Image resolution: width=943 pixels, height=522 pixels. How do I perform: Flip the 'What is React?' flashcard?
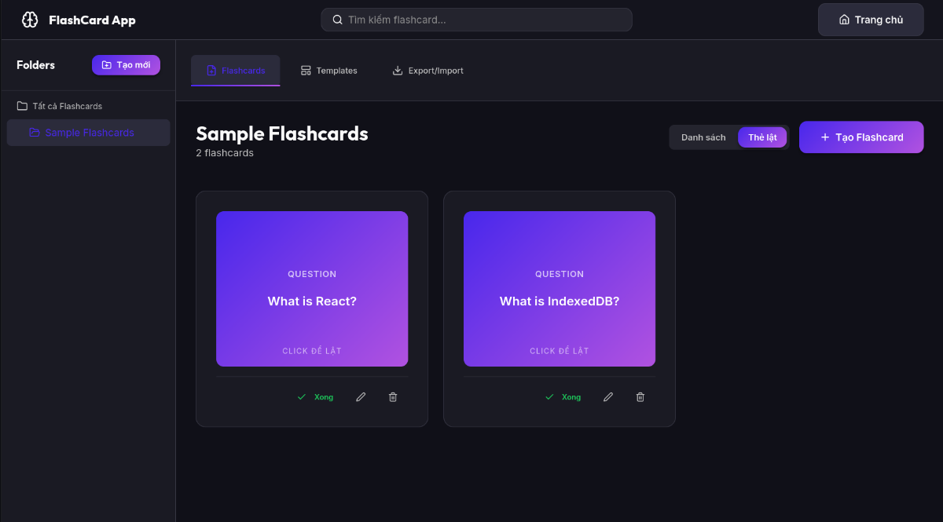(311, 289)
